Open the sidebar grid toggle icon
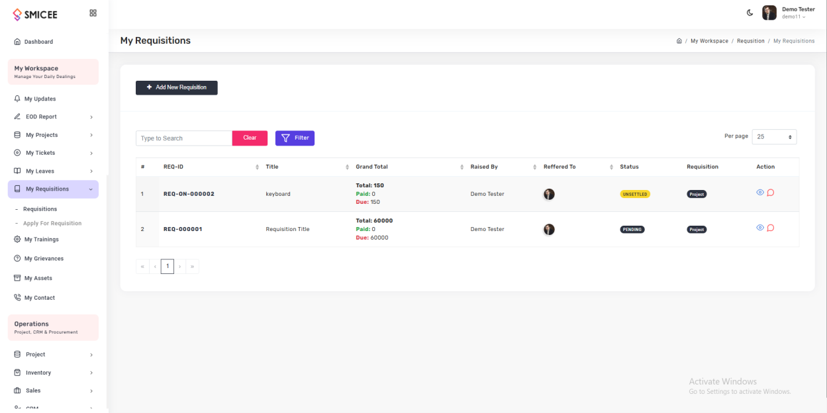Viewport: 827px width, 413px height. pyautogui.click(x=93, y=13)
